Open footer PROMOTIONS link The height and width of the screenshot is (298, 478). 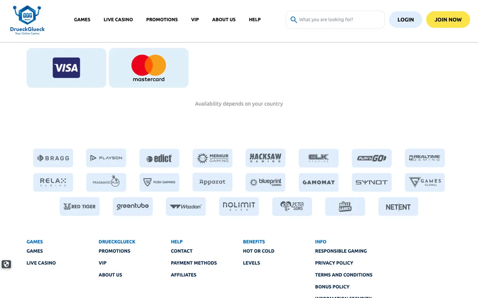114,251
